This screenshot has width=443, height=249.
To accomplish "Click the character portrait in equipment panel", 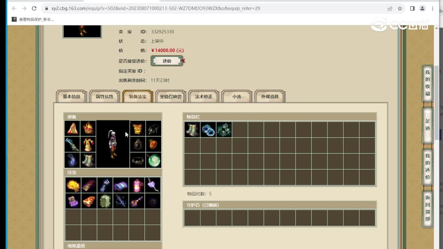I will 113,144.
